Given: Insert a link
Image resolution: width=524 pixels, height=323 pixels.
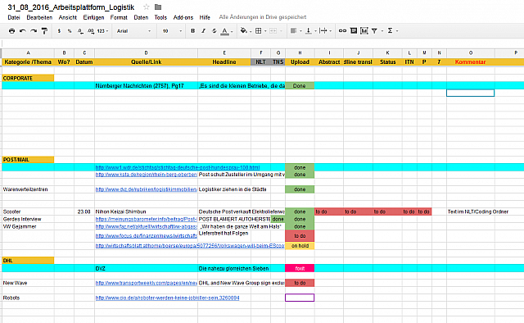Looking at the screenshot, I should 342,31.
